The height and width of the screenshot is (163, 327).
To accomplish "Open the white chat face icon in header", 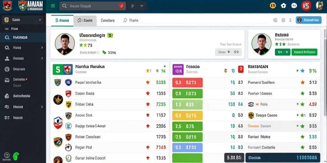I will click(294, 6).
